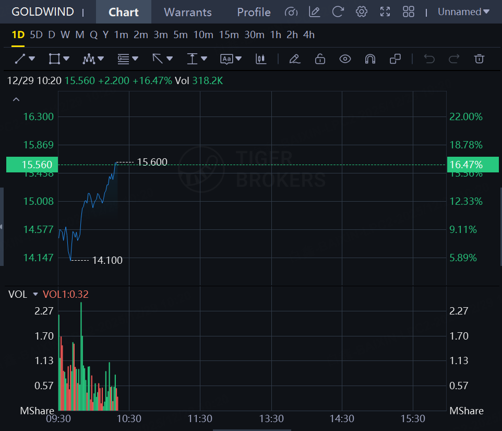This screenshot has height=431, width=502.
Task: Select the 5D timeframe
Action: pos(36,34)
